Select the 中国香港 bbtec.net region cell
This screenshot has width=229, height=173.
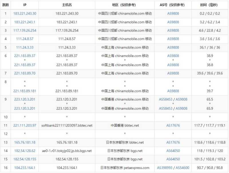point(125,125)
